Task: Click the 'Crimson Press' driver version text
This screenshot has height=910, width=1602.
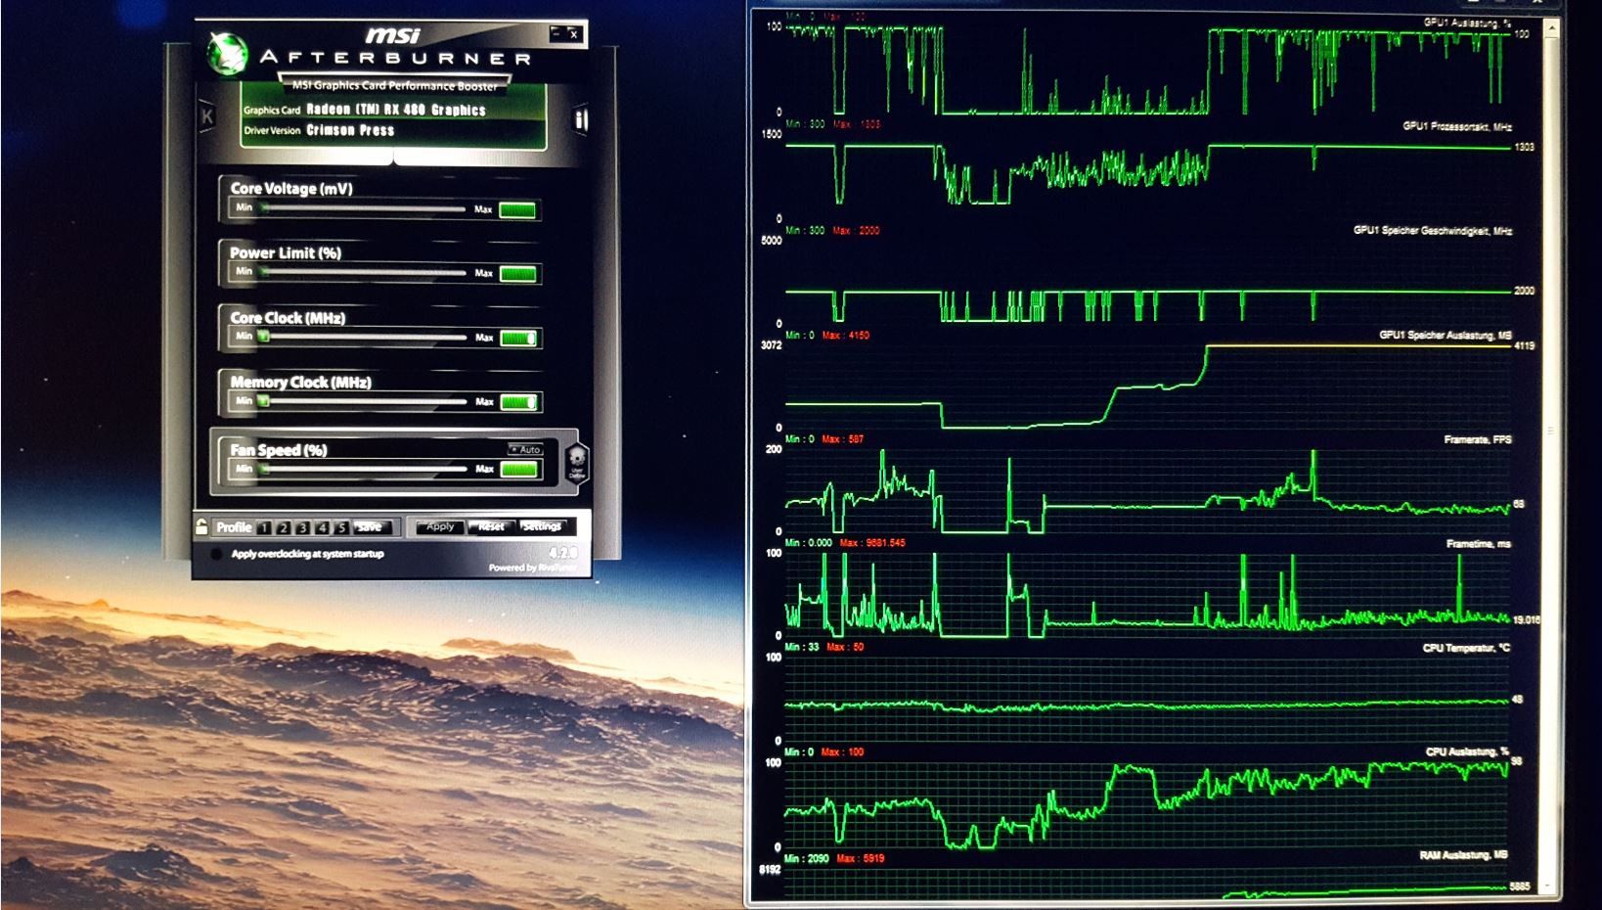Action: [x=350, y=130]
